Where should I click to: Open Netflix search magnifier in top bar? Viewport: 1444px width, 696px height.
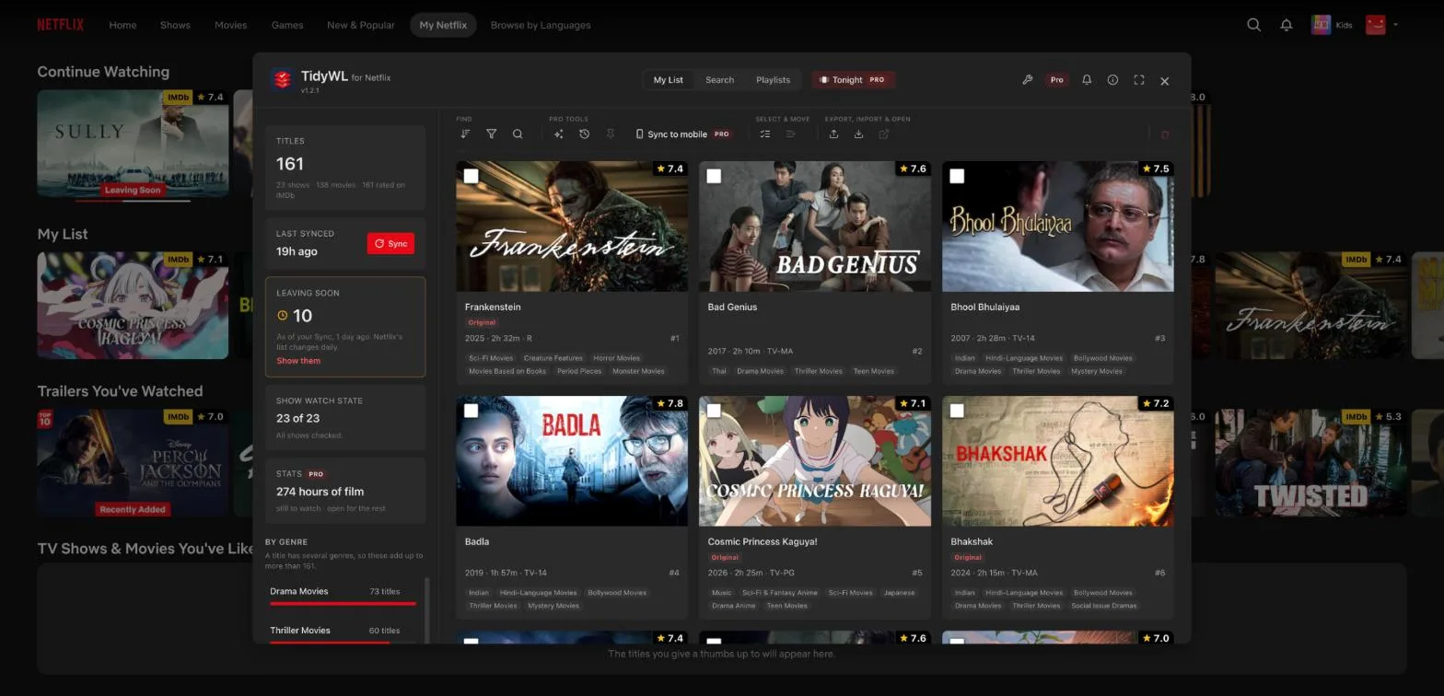click(1253, 25)
